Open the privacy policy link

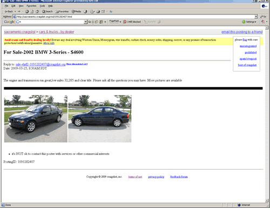(156, 177)
